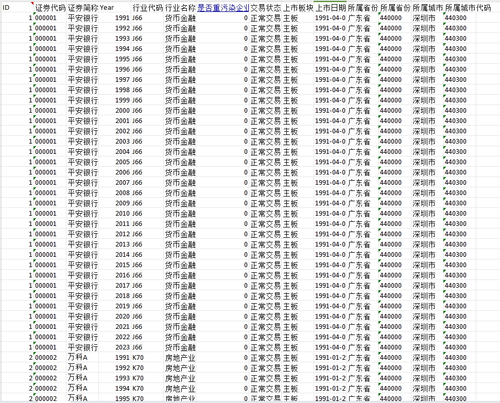Select the 000001 cell in the 2004 row
Image resolution: width=500 pixels, height=403 pixels.
click(x=50, y=152)
